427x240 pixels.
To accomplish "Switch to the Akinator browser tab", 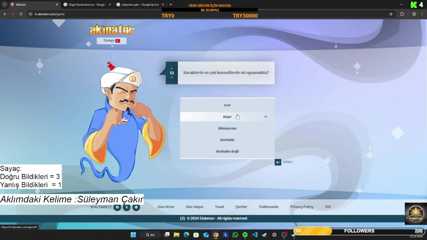I will (x=34, y=5).
